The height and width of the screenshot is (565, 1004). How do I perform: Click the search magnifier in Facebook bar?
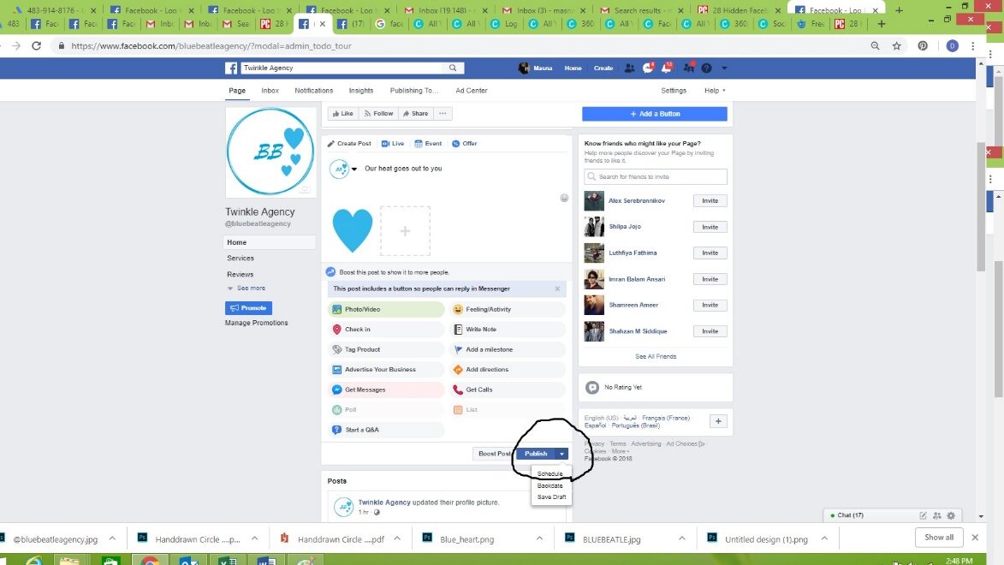click(453, 68)
